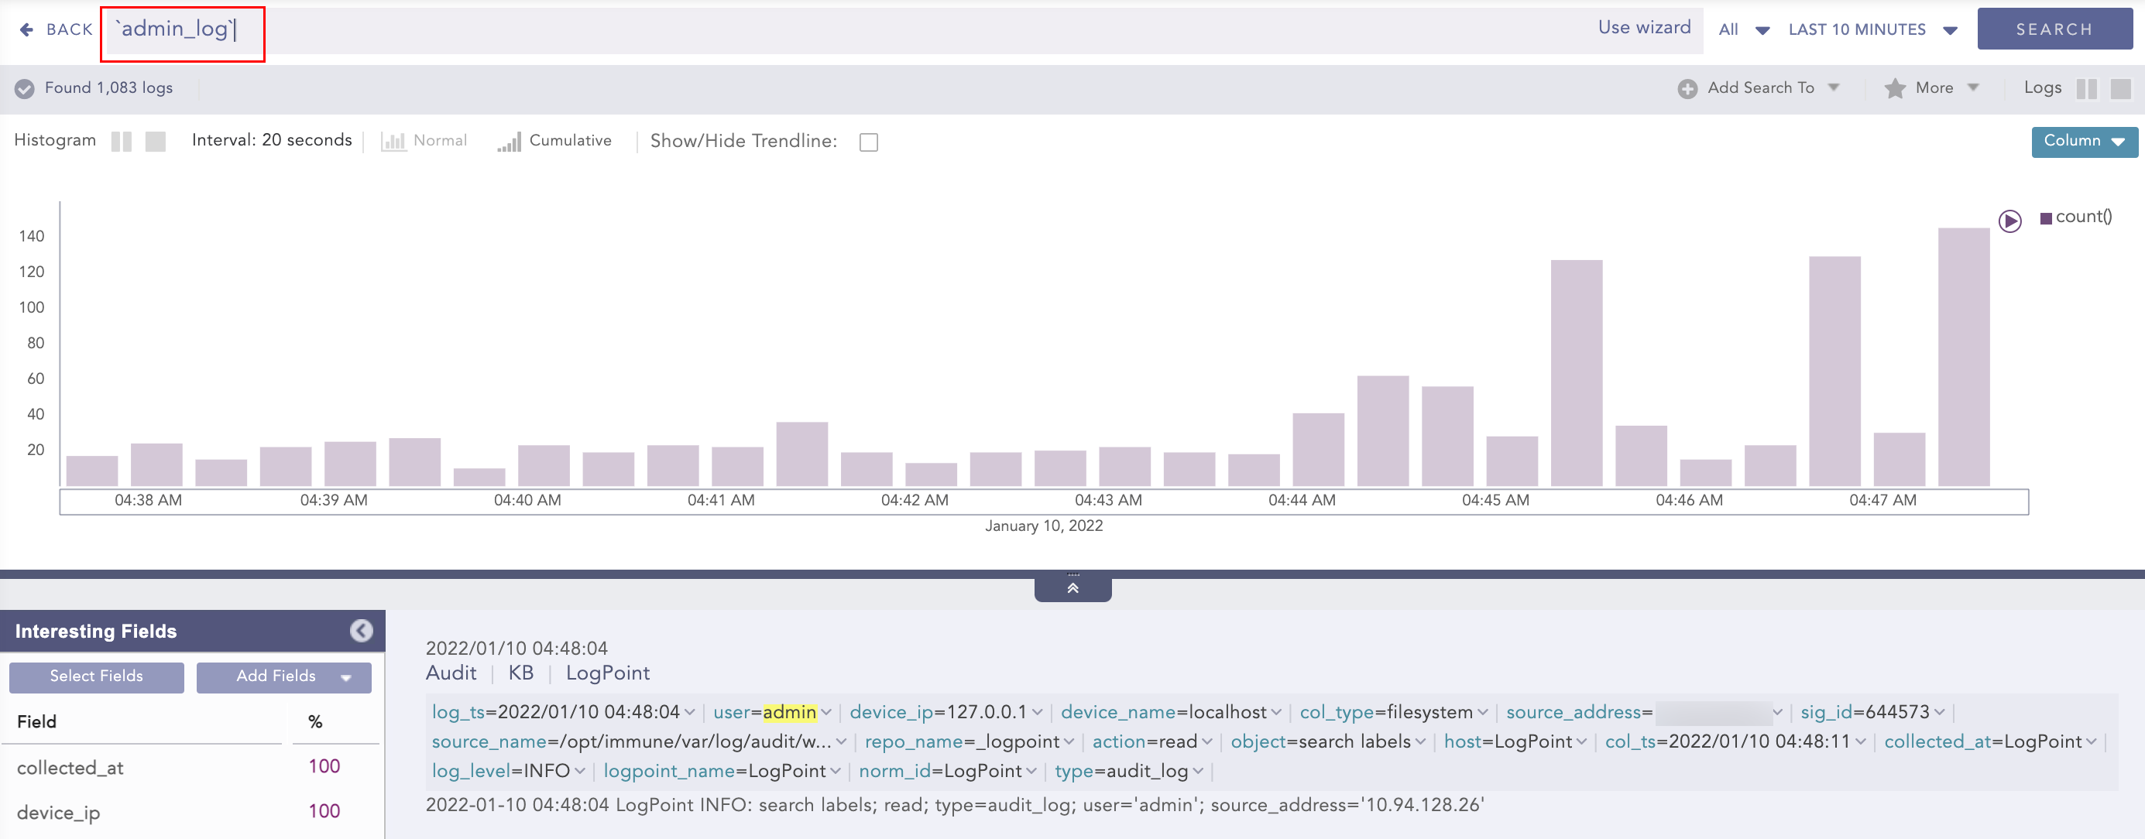Click the Use wizard link

(x=1644, y=27)
